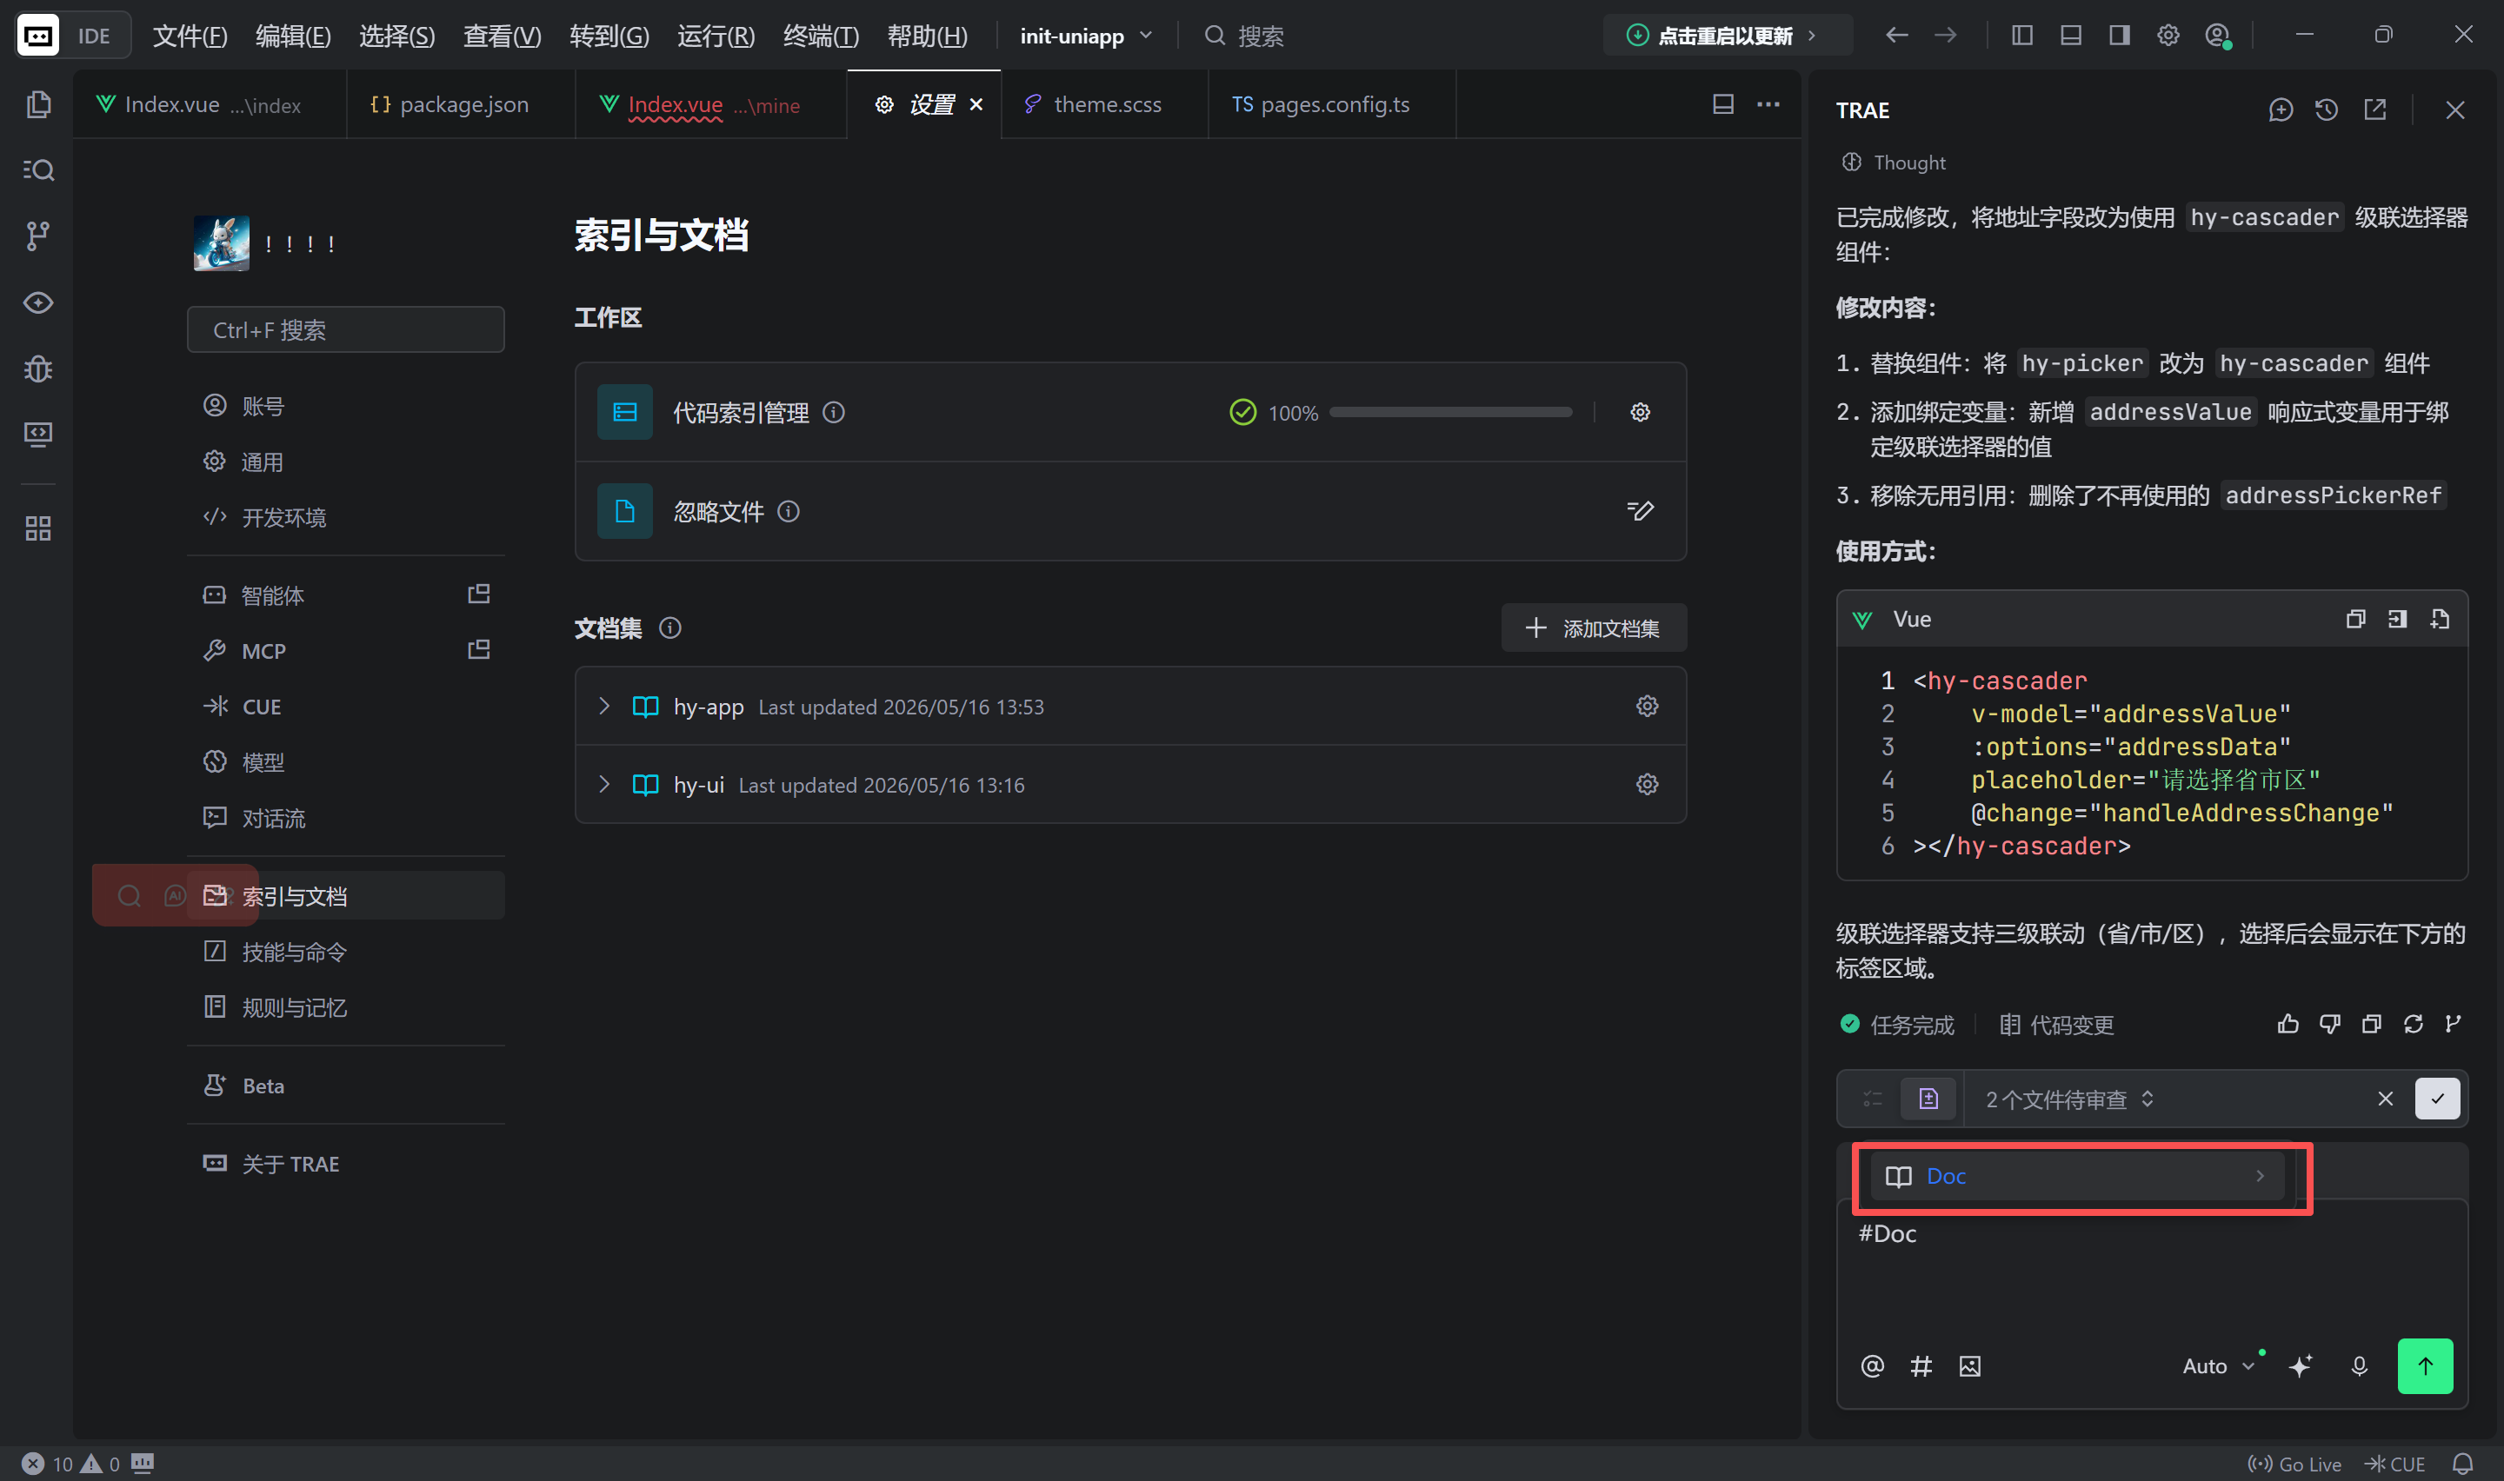Click the user avatar thumbnail

click(x=222, y=243)
